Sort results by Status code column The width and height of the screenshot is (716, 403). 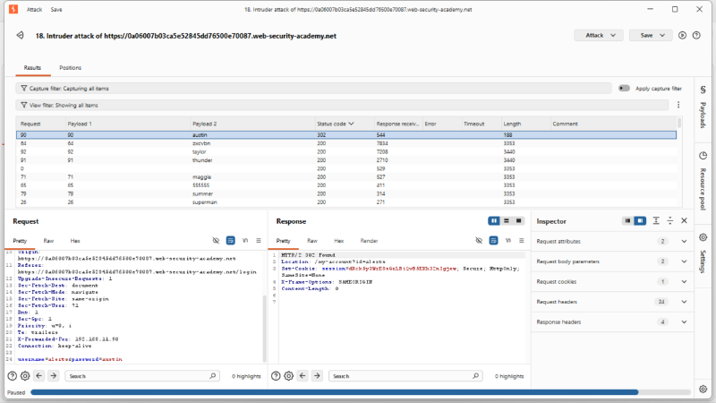click(336, 124)
